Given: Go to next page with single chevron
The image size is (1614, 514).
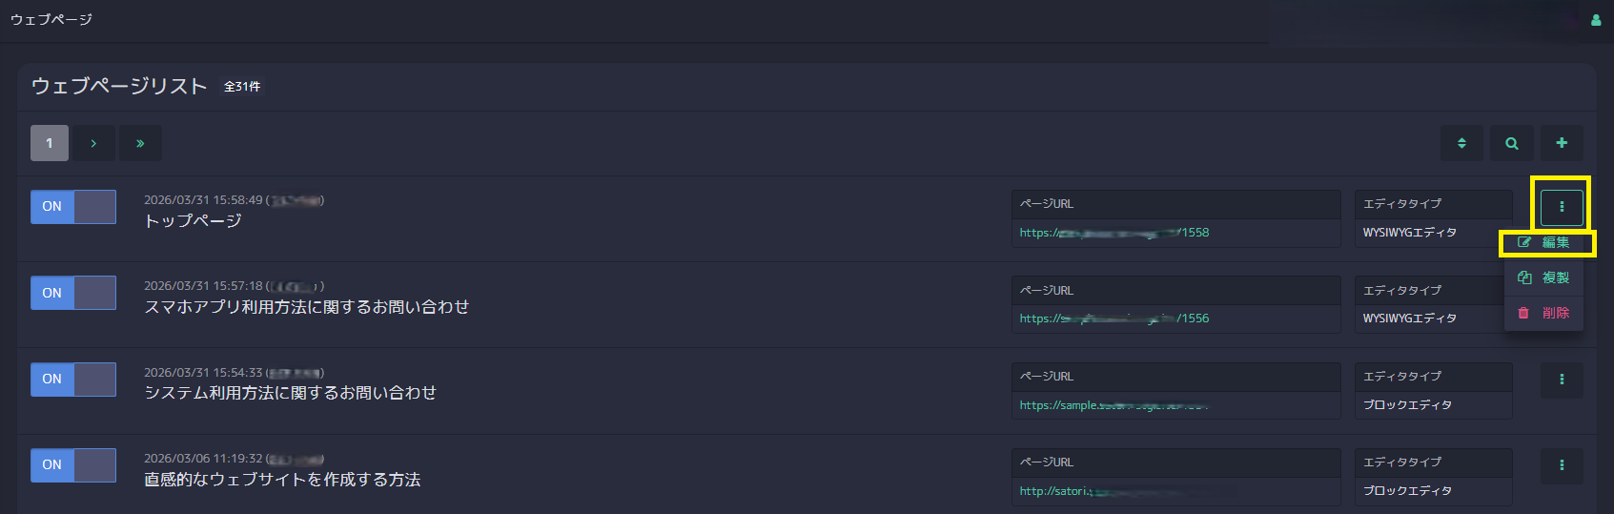Looking at the screenshot, I should tap(93, 143).
